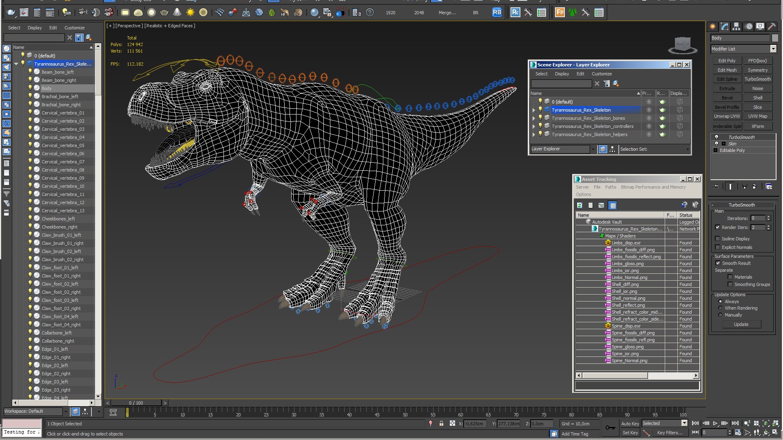Select the Manually update option

click(720, 315)
